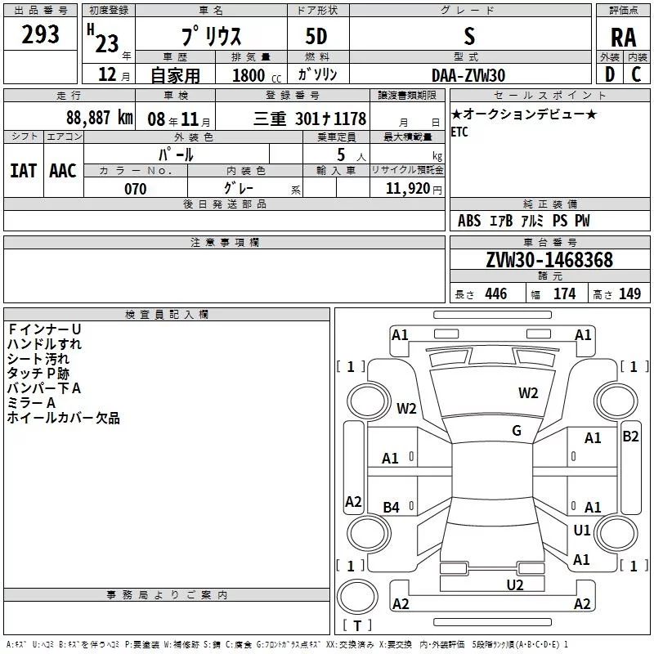Screen dimensions: 654x654
Task: Click the vehicle history value 自家用
Action: (x=175, y=75)
